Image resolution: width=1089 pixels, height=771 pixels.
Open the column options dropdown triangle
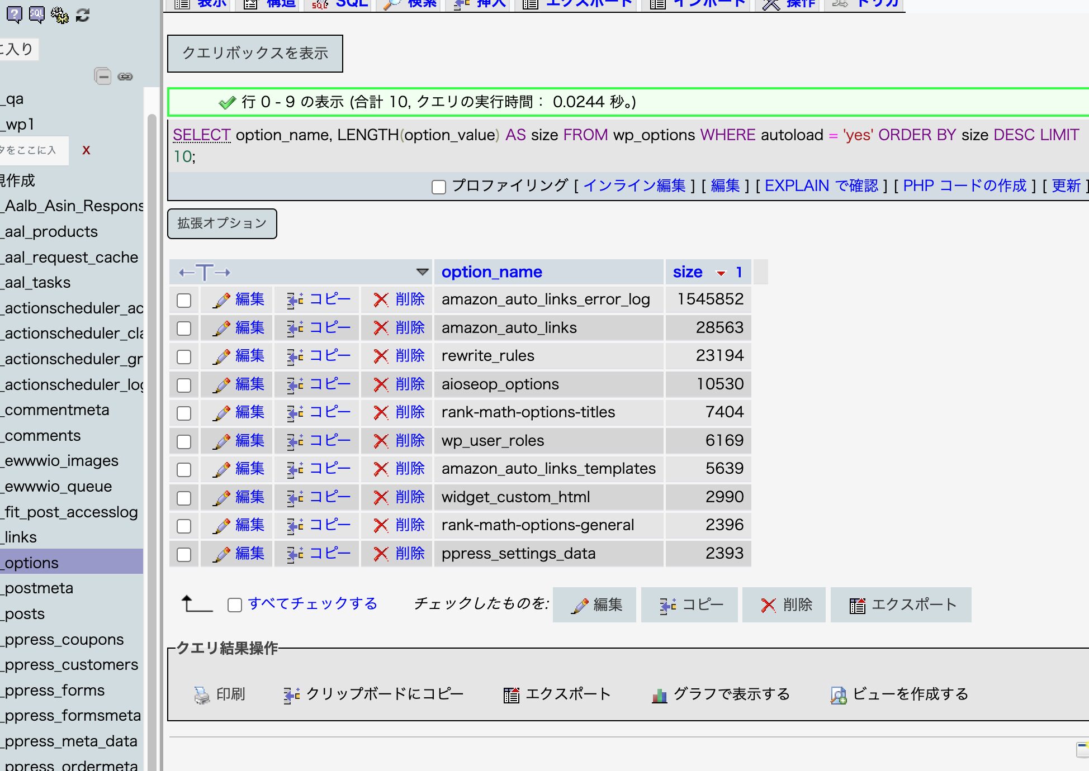pyautogui.click(x=422, y=272)
